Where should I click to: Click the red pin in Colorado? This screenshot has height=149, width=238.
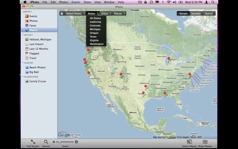[x=121, y=74]
